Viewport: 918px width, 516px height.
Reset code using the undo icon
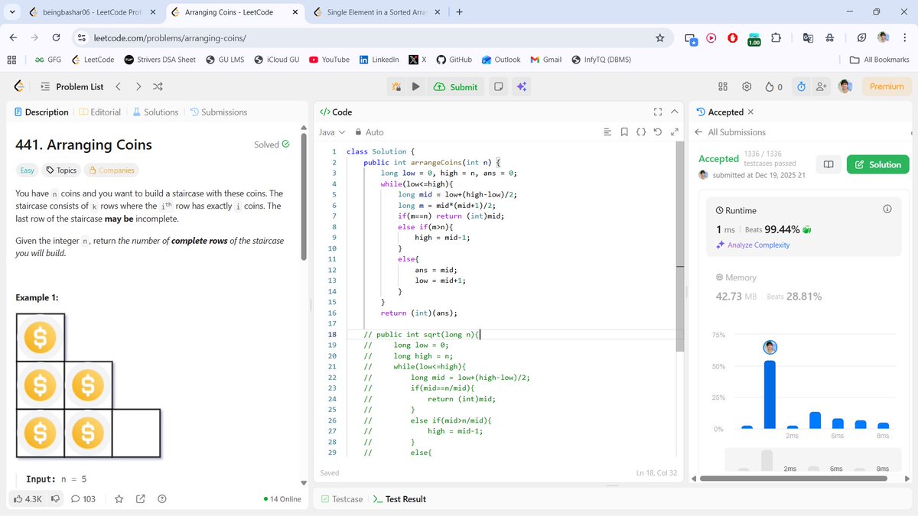(x=656, y=131)
